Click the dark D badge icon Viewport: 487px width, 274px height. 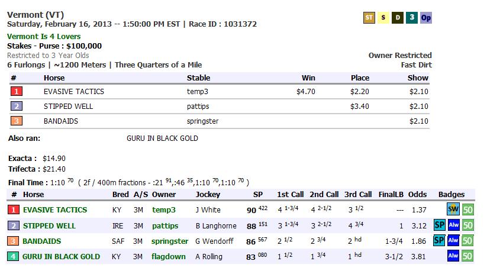398,18
